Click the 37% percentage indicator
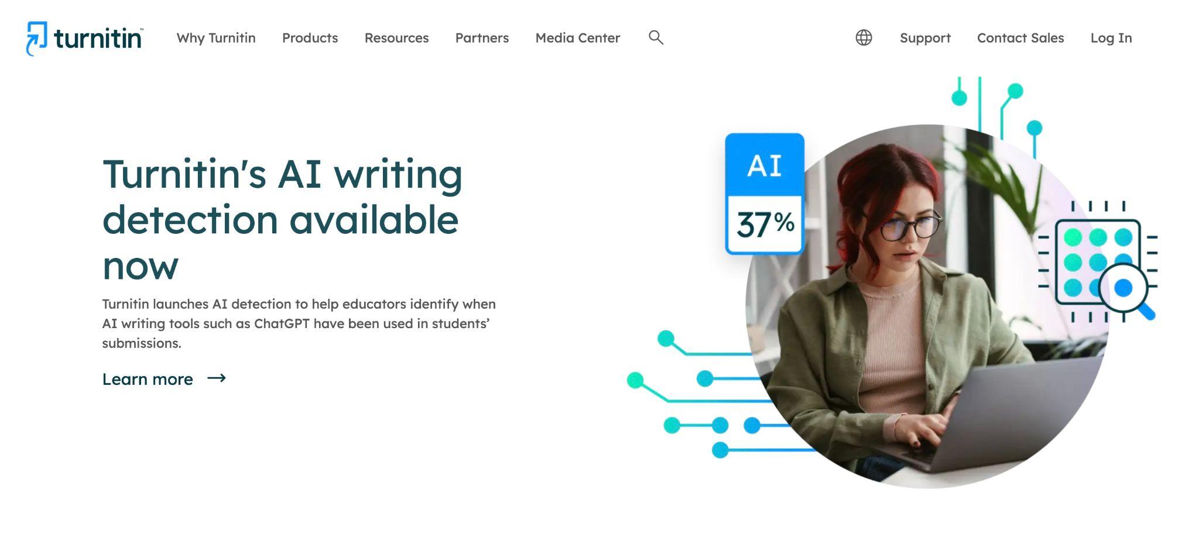 pos(764,222)
